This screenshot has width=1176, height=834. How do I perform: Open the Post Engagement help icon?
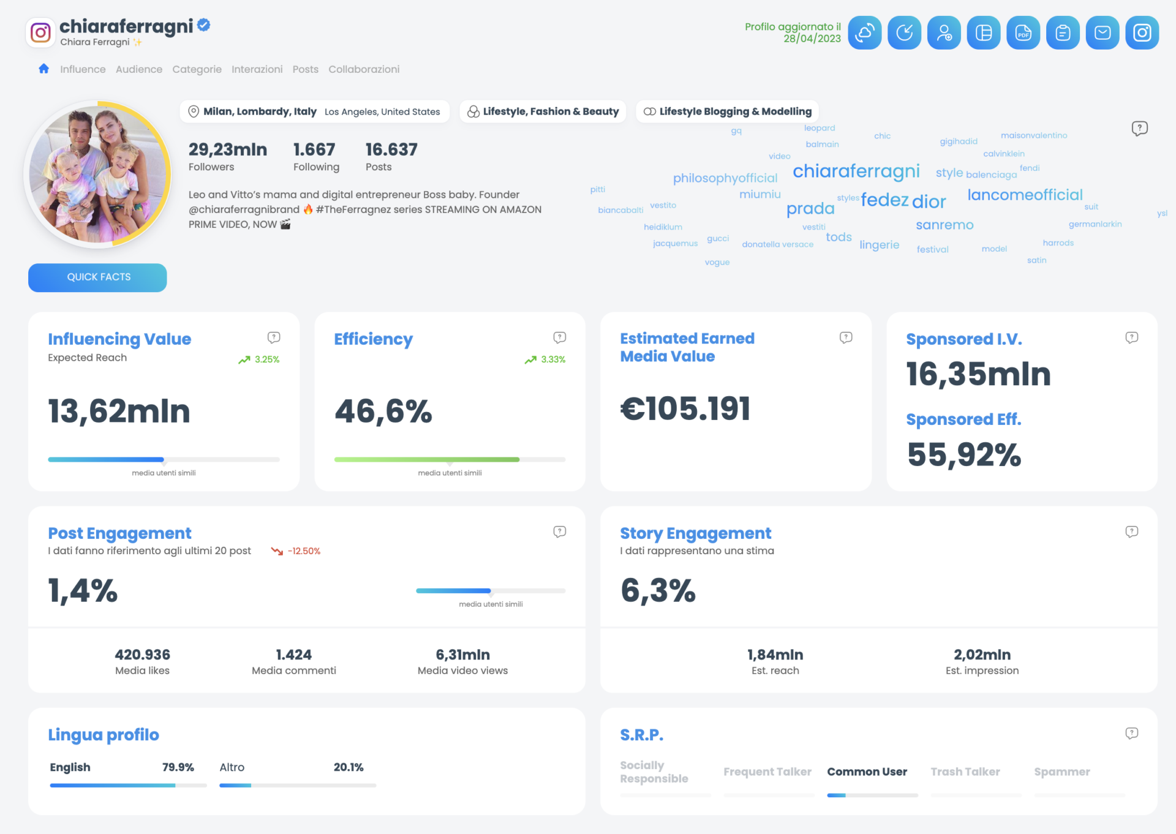coord(560,532)
